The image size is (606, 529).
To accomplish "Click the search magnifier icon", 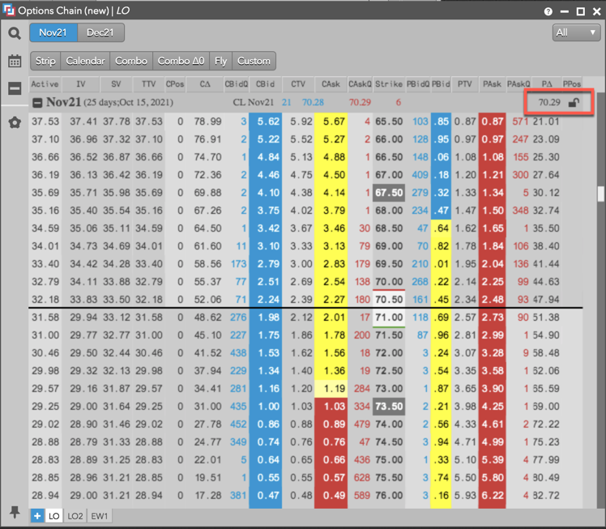I will point(15,33).
